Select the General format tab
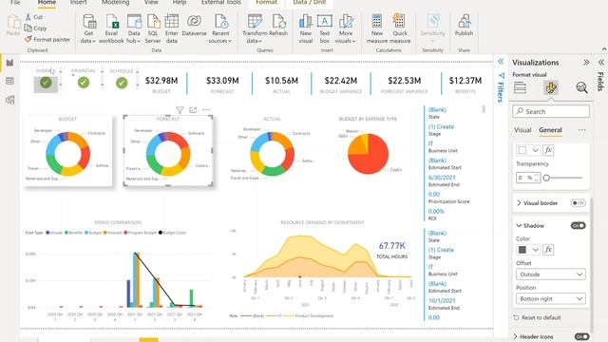This screenshot has height=342, width=608. tap(550, 130)
